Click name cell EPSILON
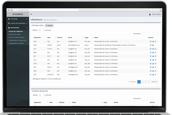Screen dimensions: 172x115 click(x=50, y=75)
